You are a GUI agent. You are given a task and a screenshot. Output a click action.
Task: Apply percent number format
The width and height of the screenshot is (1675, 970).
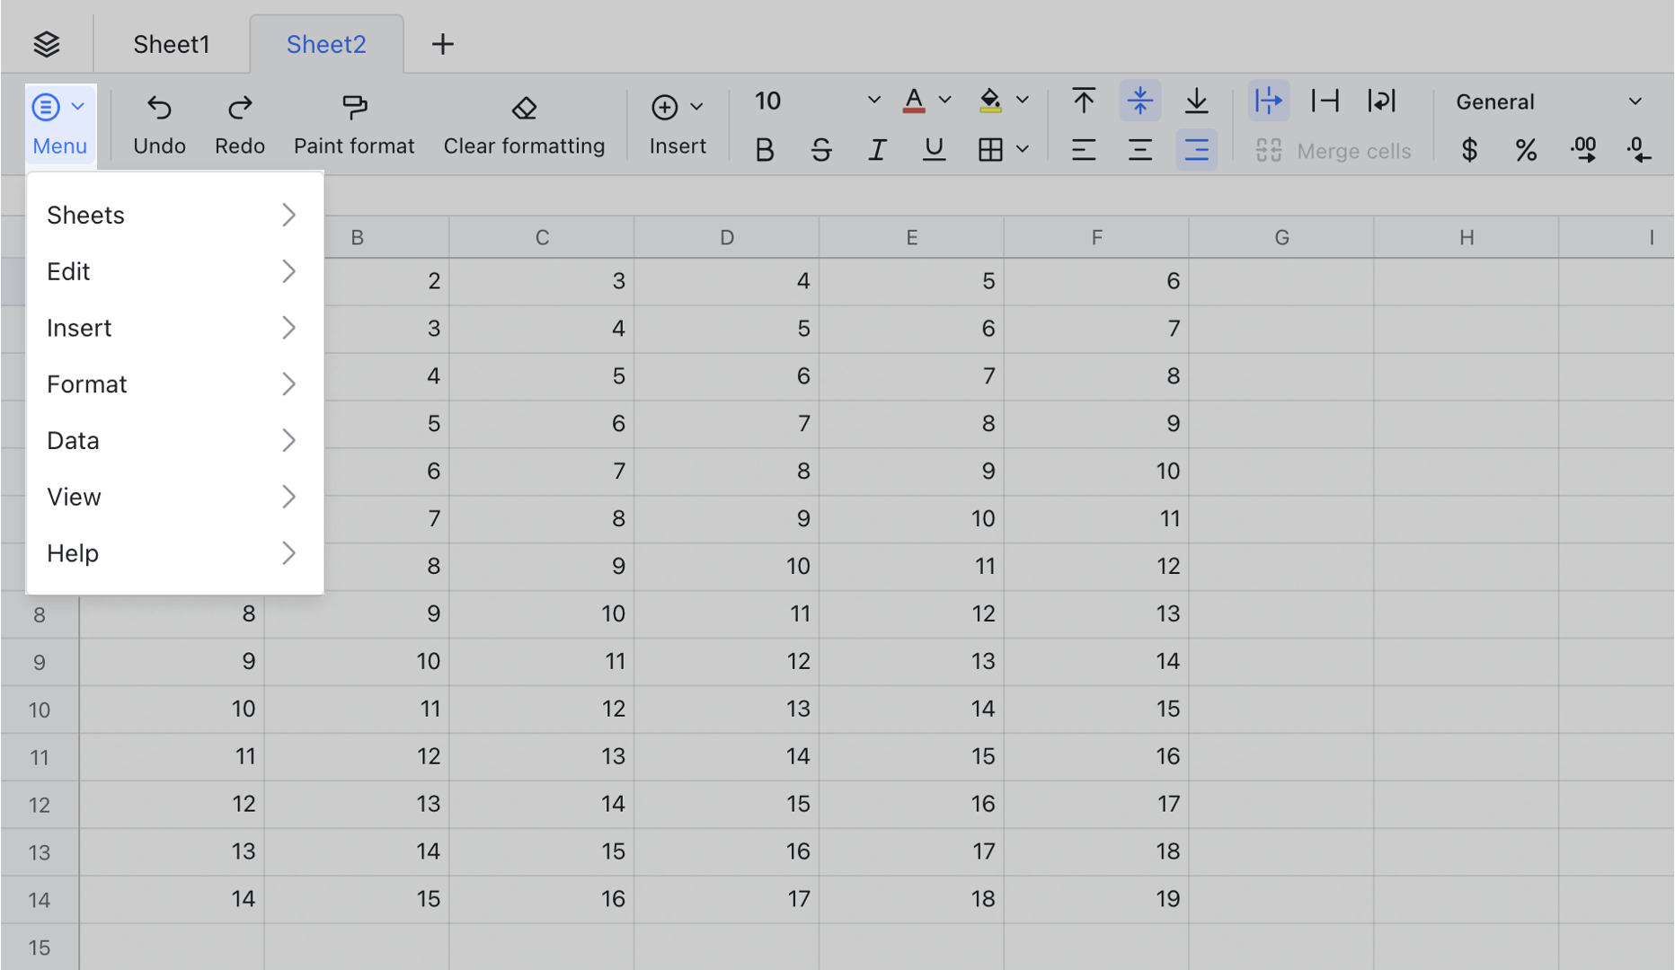tap(1526, 150)
